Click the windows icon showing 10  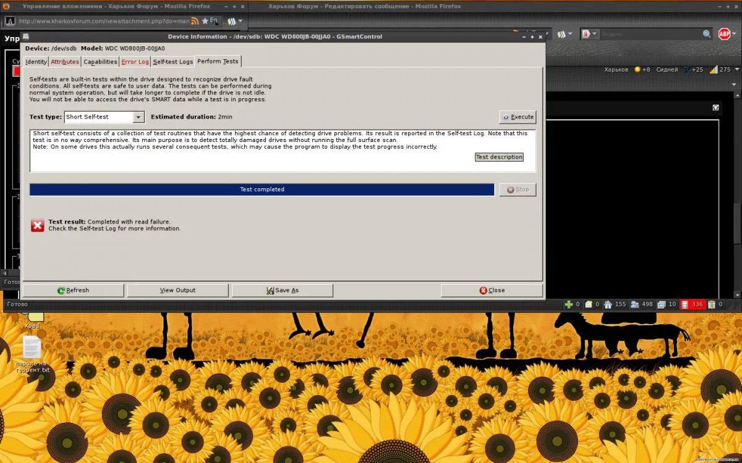(x=662, y=304)
